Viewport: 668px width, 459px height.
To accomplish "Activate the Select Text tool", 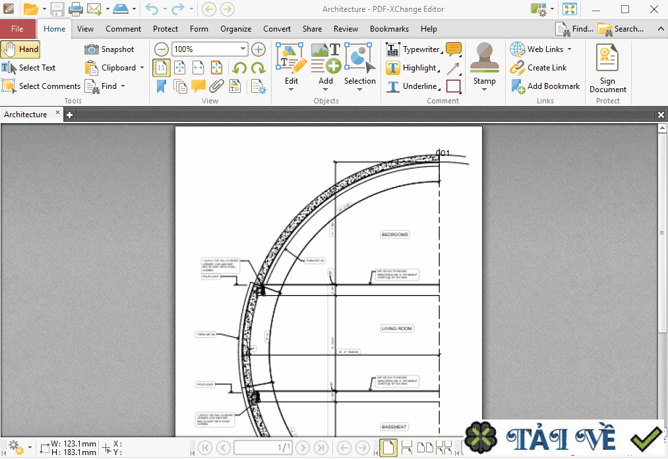I will point(36,67).
